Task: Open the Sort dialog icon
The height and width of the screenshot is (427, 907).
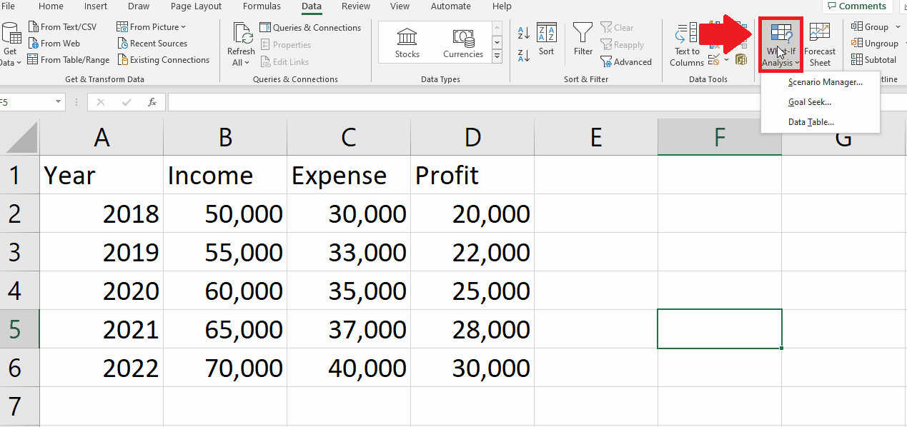Action: pyautogui.click(x=547, y=40)
